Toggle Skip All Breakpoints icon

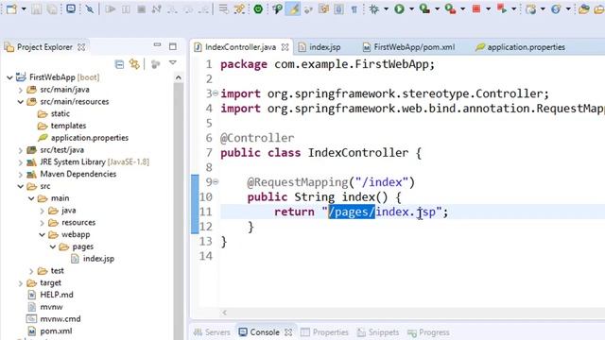click(x=90, y=8)
